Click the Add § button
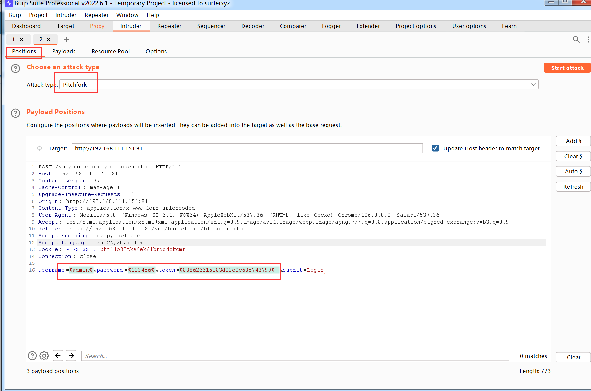Image resolution: width=591 pixels, height=391 pixels. click(x=573, y=141)
